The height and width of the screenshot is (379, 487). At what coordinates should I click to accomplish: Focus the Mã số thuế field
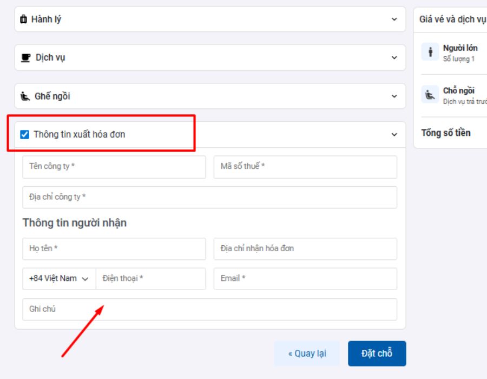305,167
